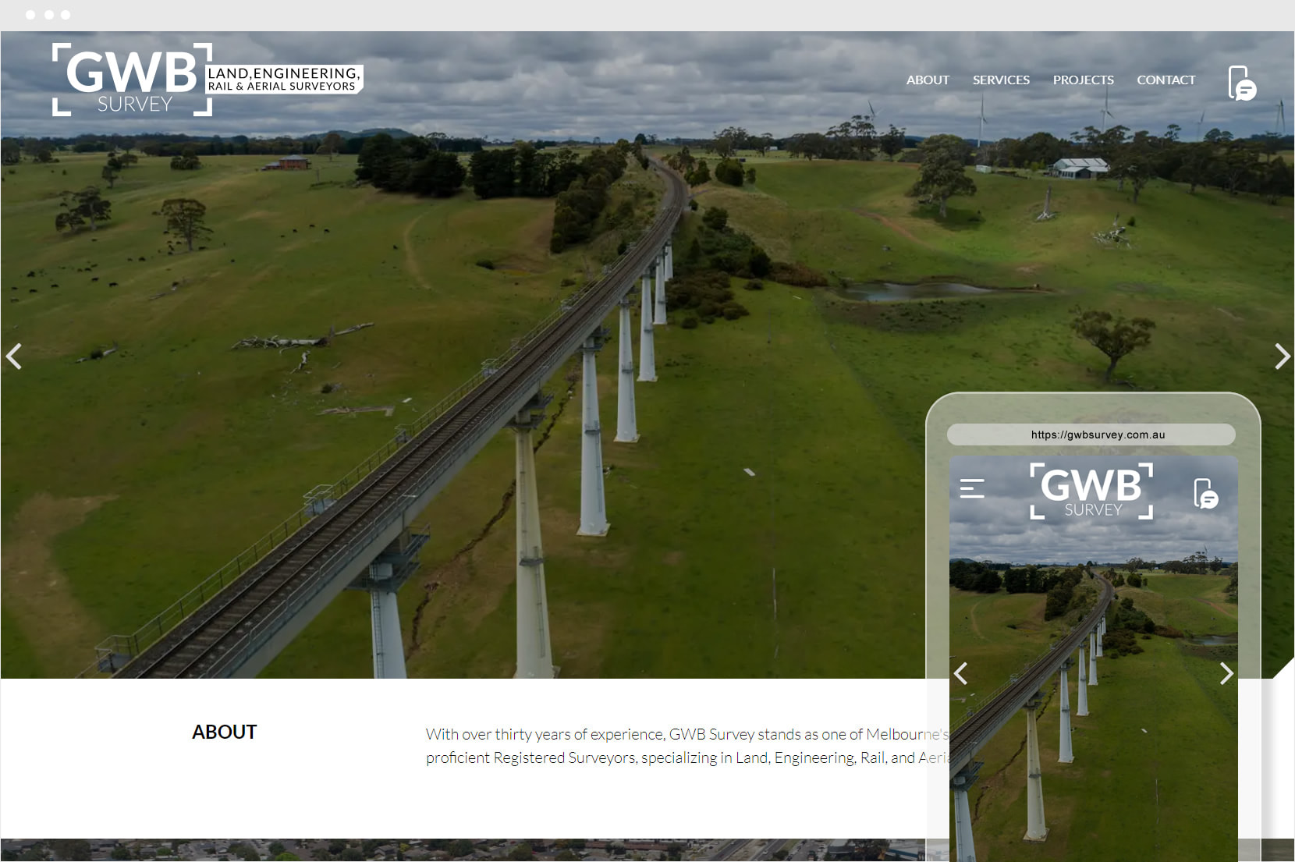
Task: Show previous slide in mobile preview
Action: (961, 673)
